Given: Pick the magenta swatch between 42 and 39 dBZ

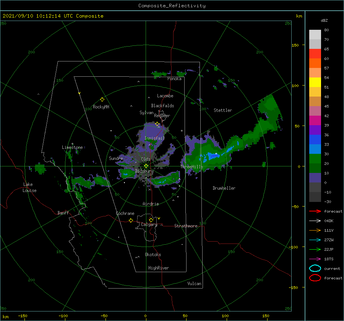Looking at the screenshot, I should coord(315,120).
